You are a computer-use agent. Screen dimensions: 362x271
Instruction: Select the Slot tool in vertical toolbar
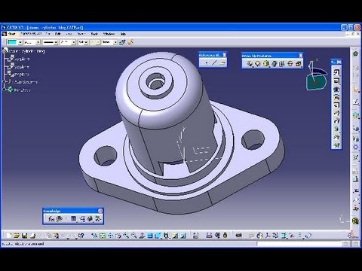(x=336, y=121)
